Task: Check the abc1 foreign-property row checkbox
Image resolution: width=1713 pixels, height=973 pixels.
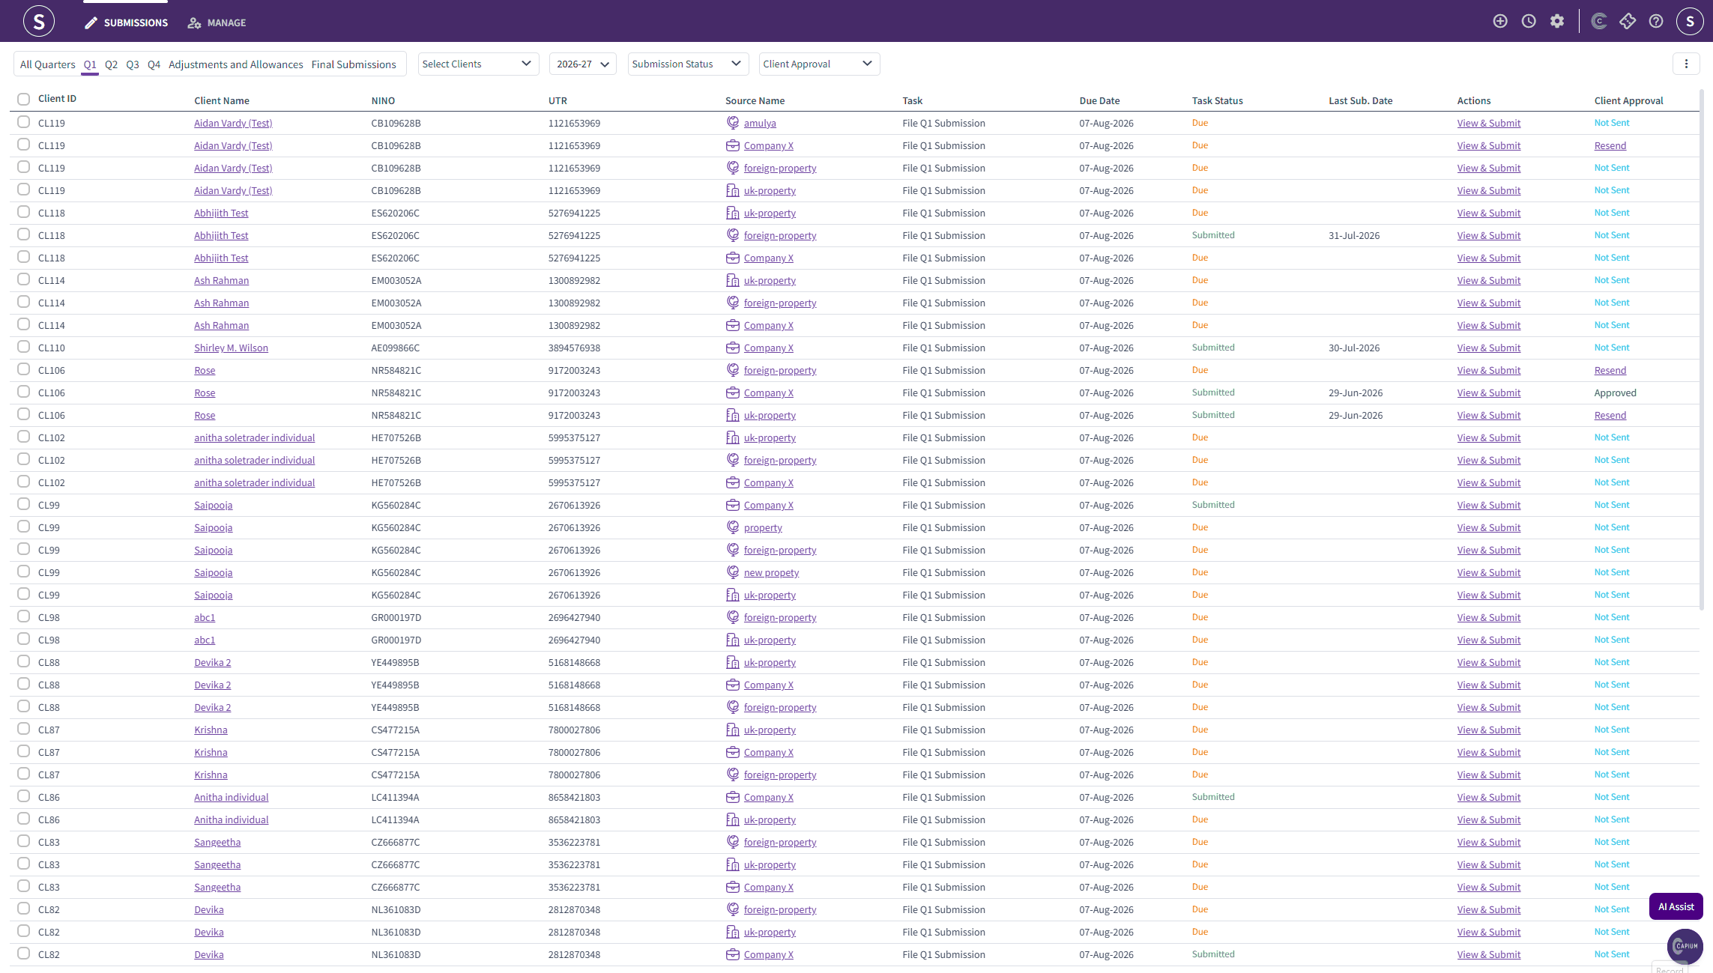Action: pos(23,616)
